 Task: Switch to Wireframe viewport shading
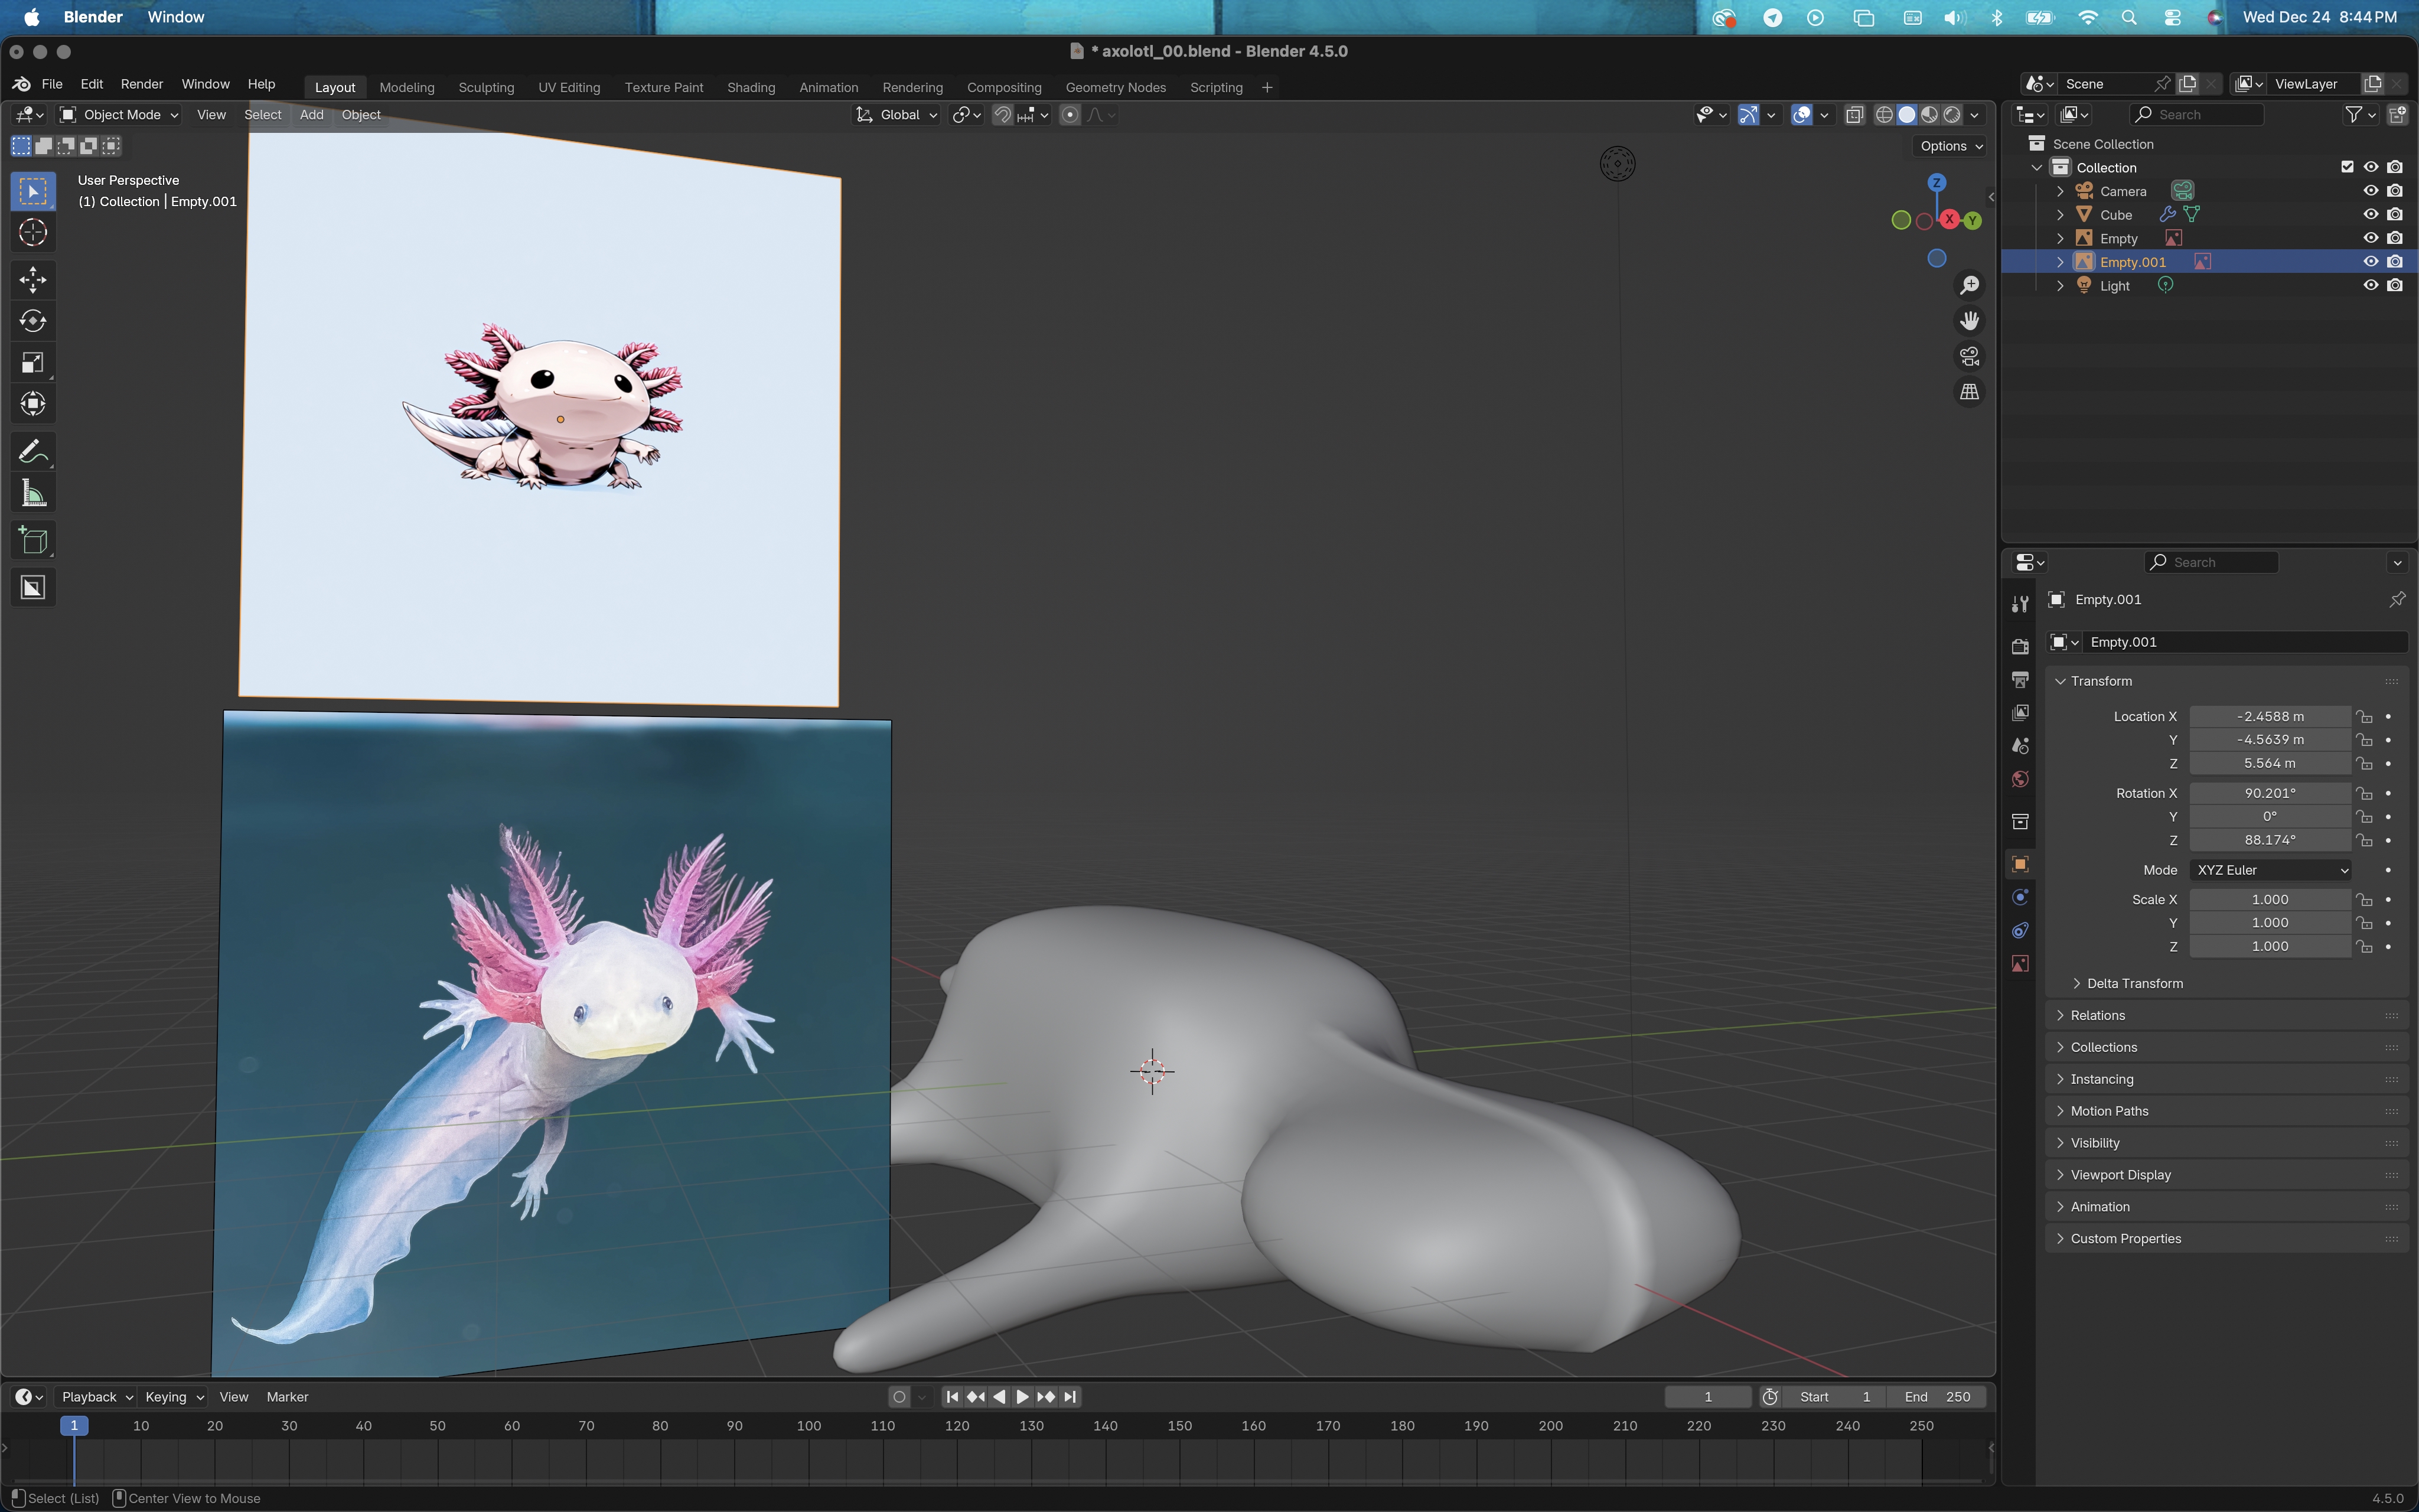click(1884, 115)
